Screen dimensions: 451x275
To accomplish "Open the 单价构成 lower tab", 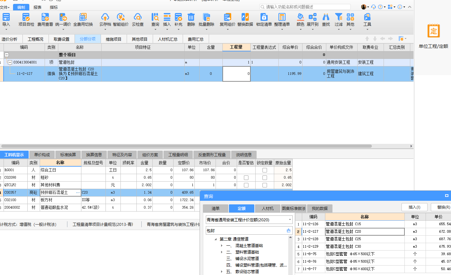I will (42, 155).
